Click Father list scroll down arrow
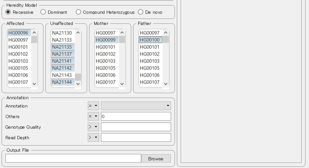The width and height of the screenshot is (309, 168). pyautogui.click(x=166, y=84)
